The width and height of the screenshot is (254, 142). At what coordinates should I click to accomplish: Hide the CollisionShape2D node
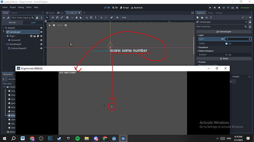[x=41, y=48]
